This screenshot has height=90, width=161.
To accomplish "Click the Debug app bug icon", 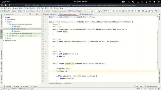I will (123, 11).
